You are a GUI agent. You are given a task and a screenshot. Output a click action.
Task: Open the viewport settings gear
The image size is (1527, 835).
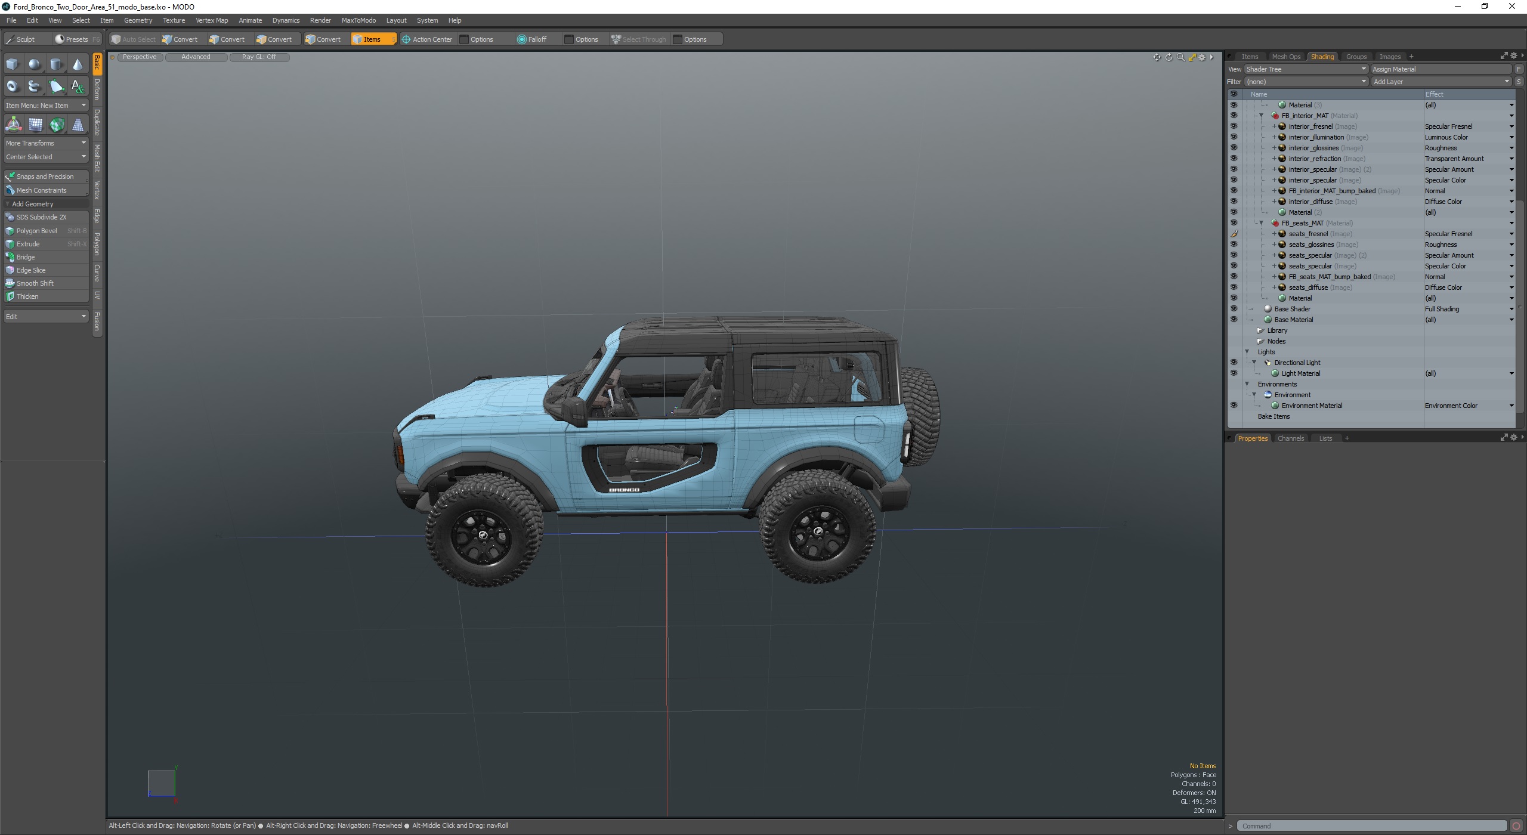point(1202,57)
